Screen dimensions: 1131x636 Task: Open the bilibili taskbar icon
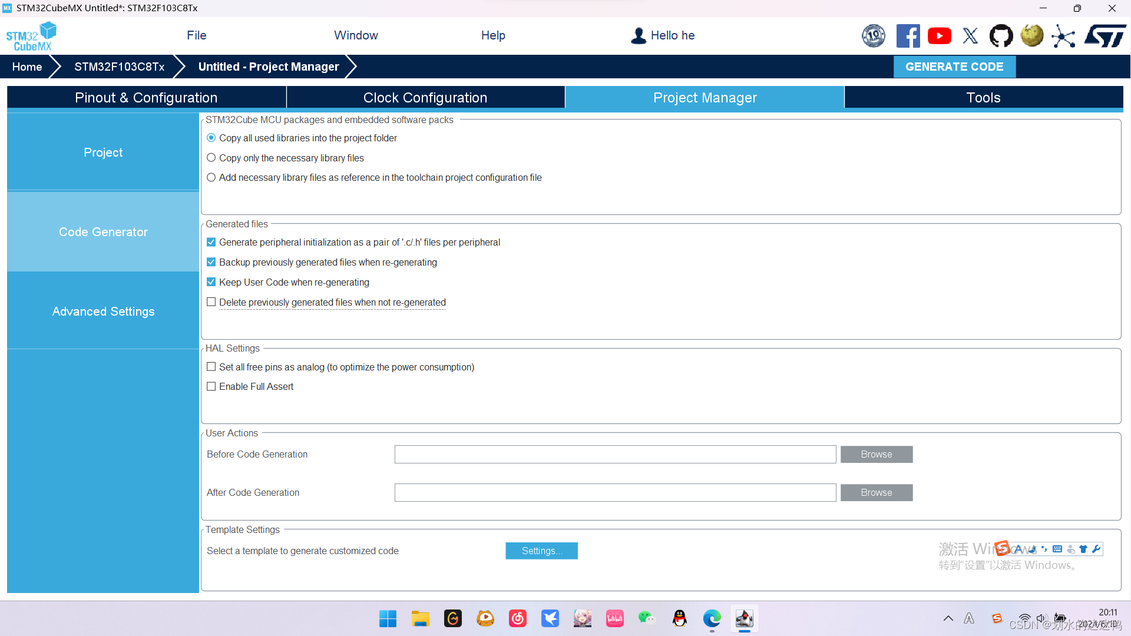pyautogui.click(x=614, y=619)
